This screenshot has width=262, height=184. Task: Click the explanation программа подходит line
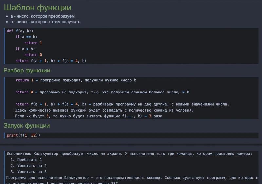tap(76, 80)
